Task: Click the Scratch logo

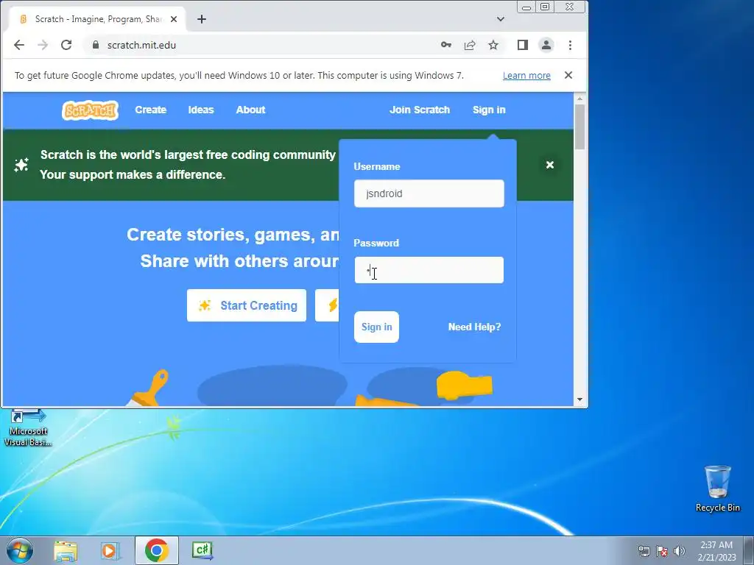Action: [x=90, y=110]
